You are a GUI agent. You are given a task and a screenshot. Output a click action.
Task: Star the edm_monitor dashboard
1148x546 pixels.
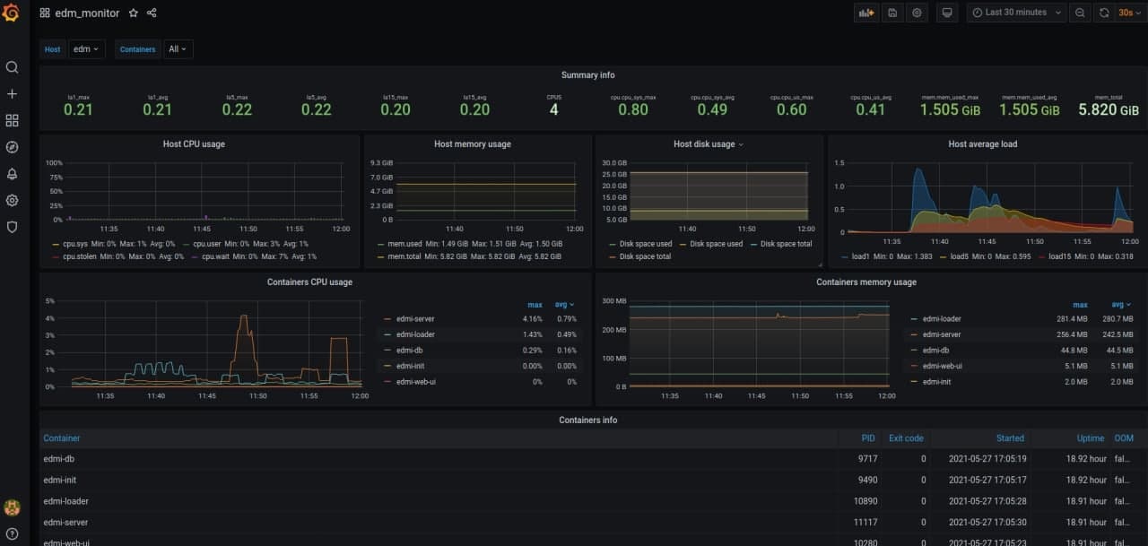point(134,13)
